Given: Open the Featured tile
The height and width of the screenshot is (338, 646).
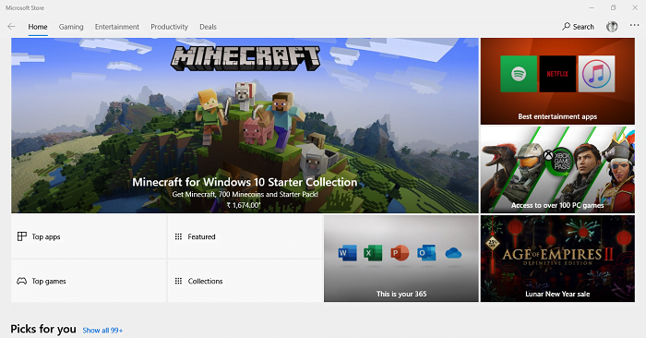Looking at the screenshot, I should point(245,236).
